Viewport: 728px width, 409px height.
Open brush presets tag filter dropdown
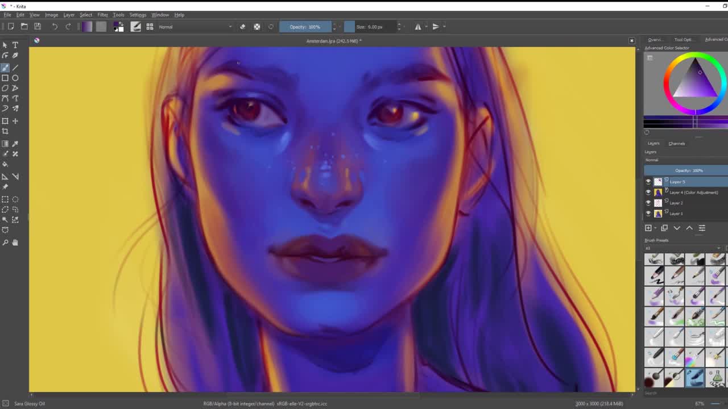tap(682, 248)
